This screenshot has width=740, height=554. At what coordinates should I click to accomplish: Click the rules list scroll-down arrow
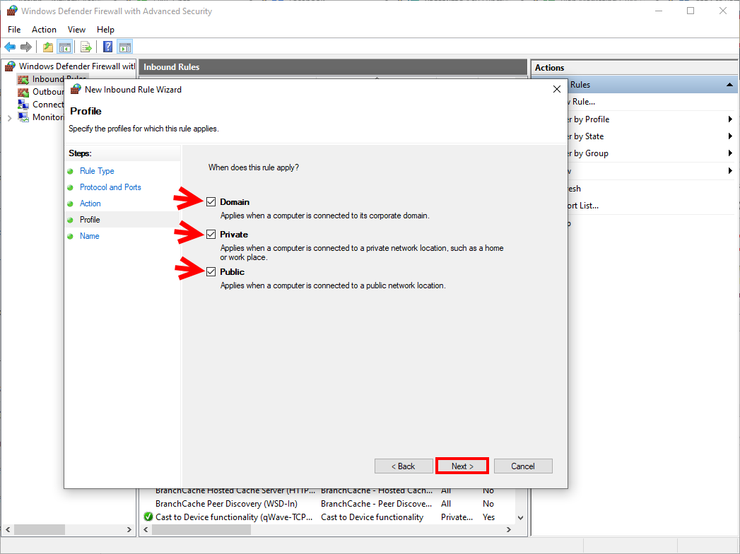(x=520, y=518)
